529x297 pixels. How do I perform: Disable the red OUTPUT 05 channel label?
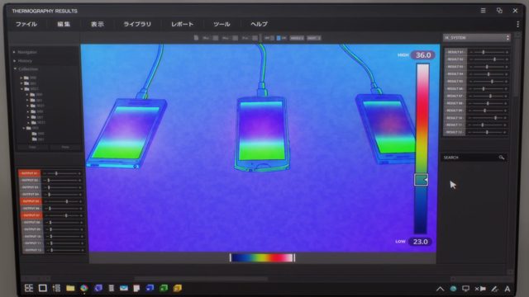pos(31,201)
